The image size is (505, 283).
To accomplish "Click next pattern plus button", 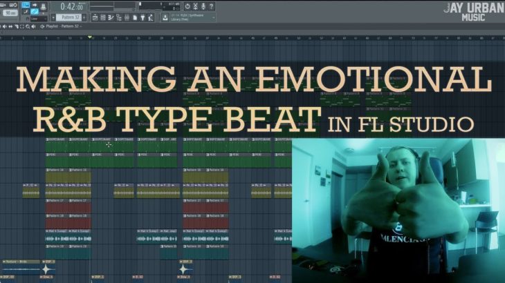I will (x=84, y=17).
